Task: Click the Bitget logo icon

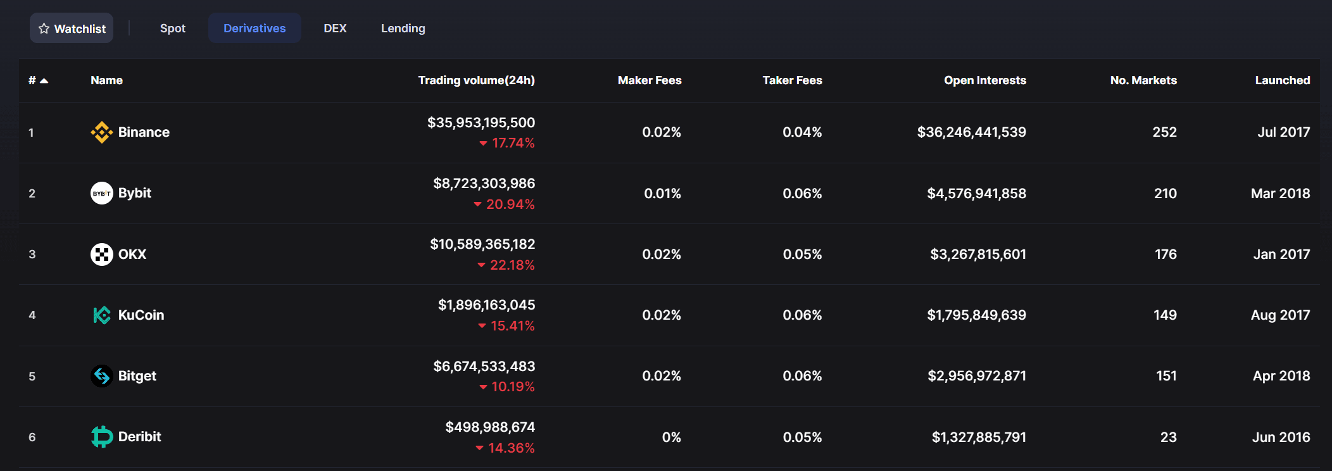Action: pyautogui.click(x=102, y=376)
